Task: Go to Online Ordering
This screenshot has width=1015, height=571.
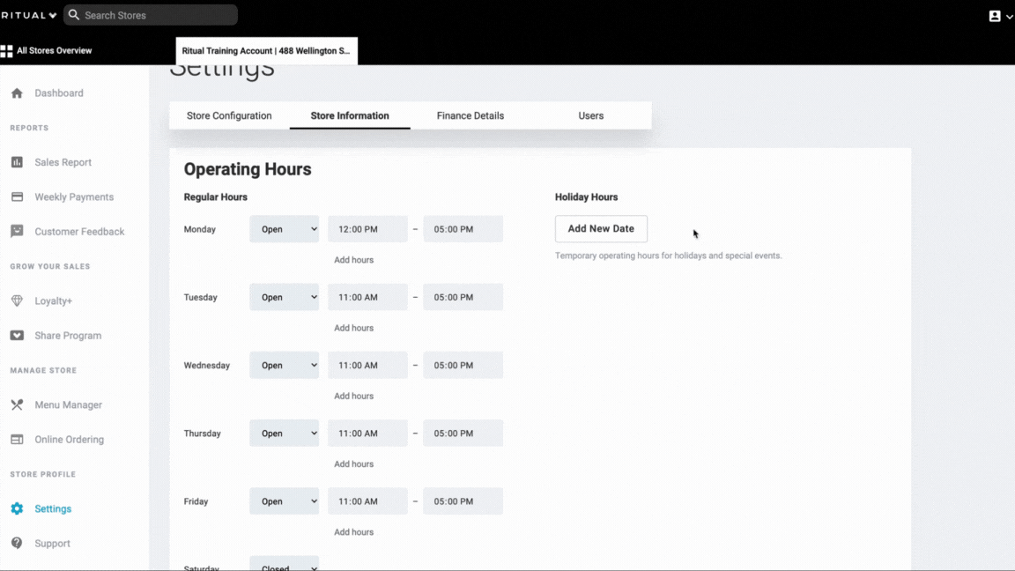Action: coord(70,440)
